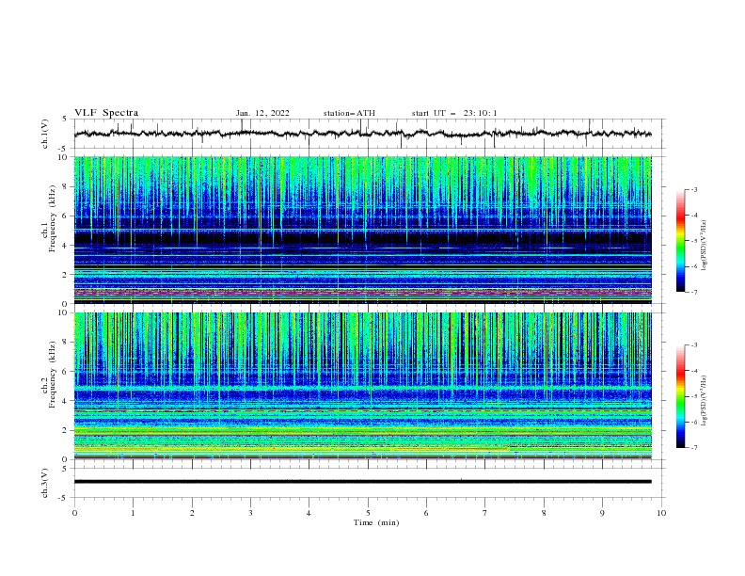
Task: Click the time axis tick label '2'
Action: pyautogui.click(x=192, y=513)
